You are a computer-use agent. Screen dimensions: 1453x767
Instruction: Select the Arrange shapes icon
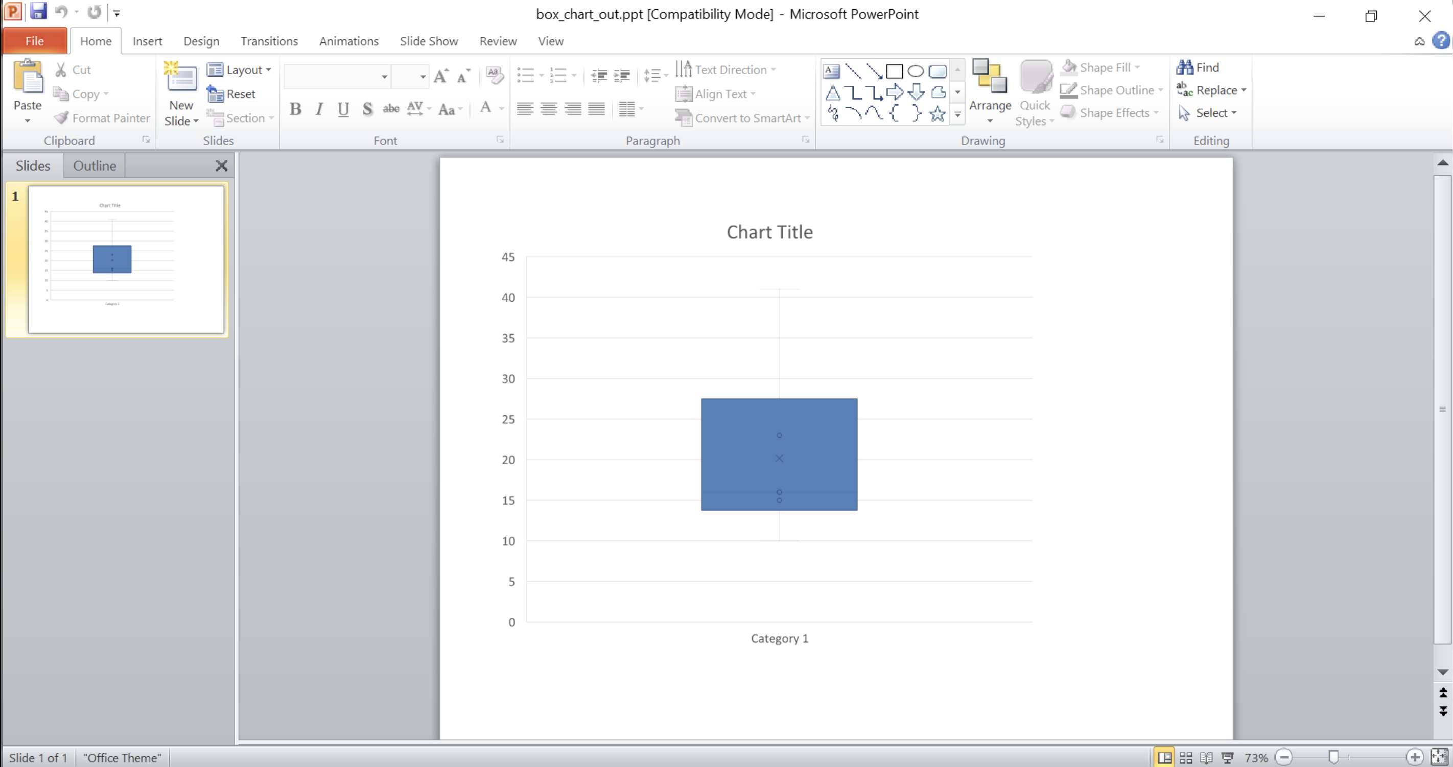pyautogui.click(x=990, y=91)
